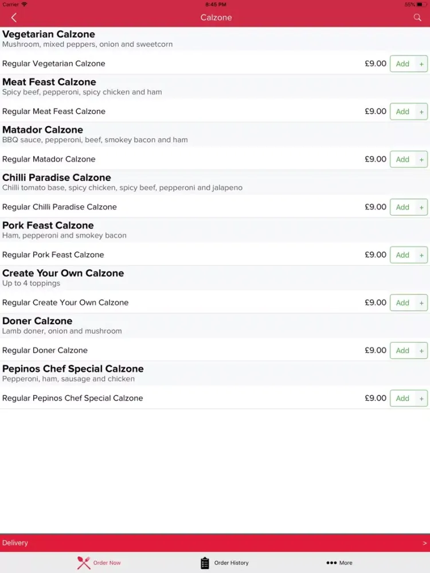Image resolution: width=430 pixels, height=573 pixels.
Task: Tap the back arrow in header
Action: (x=14, y=18)
